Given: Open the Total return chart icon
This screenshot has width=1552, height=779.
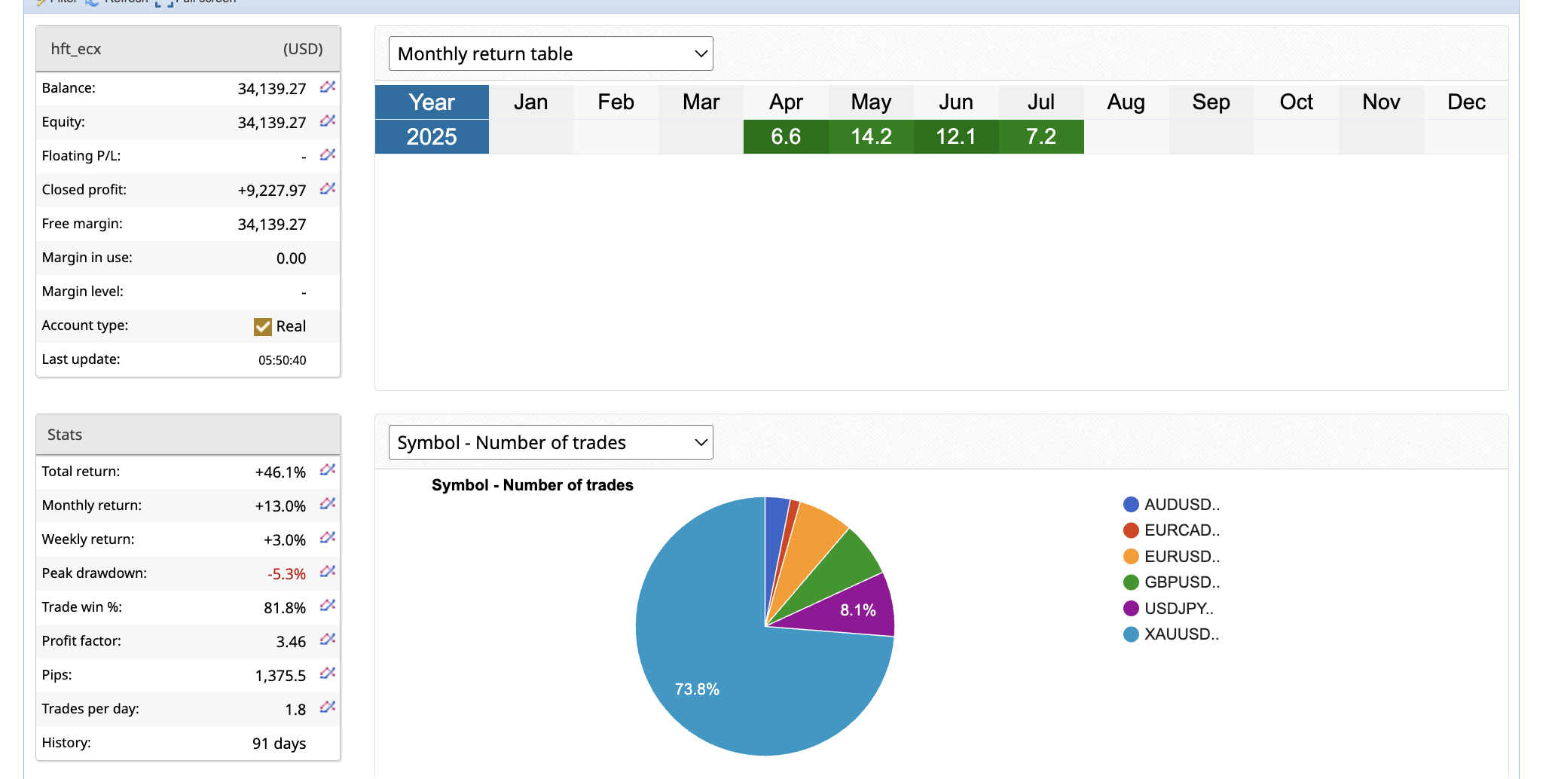Looking at the screenshot, I should pos(327,470).
